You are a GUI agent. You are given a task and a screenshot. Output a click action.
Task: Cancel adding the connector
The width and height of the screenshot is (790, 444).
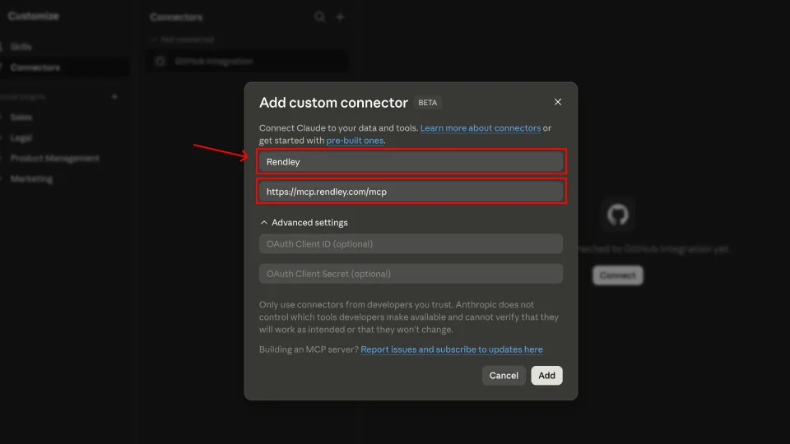(504, 376)
